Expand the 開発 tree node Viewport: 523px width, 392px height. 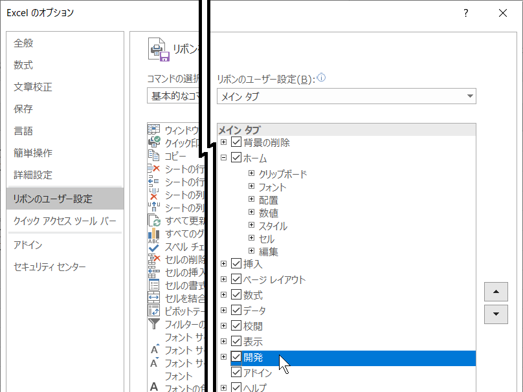tap(223, 356)
